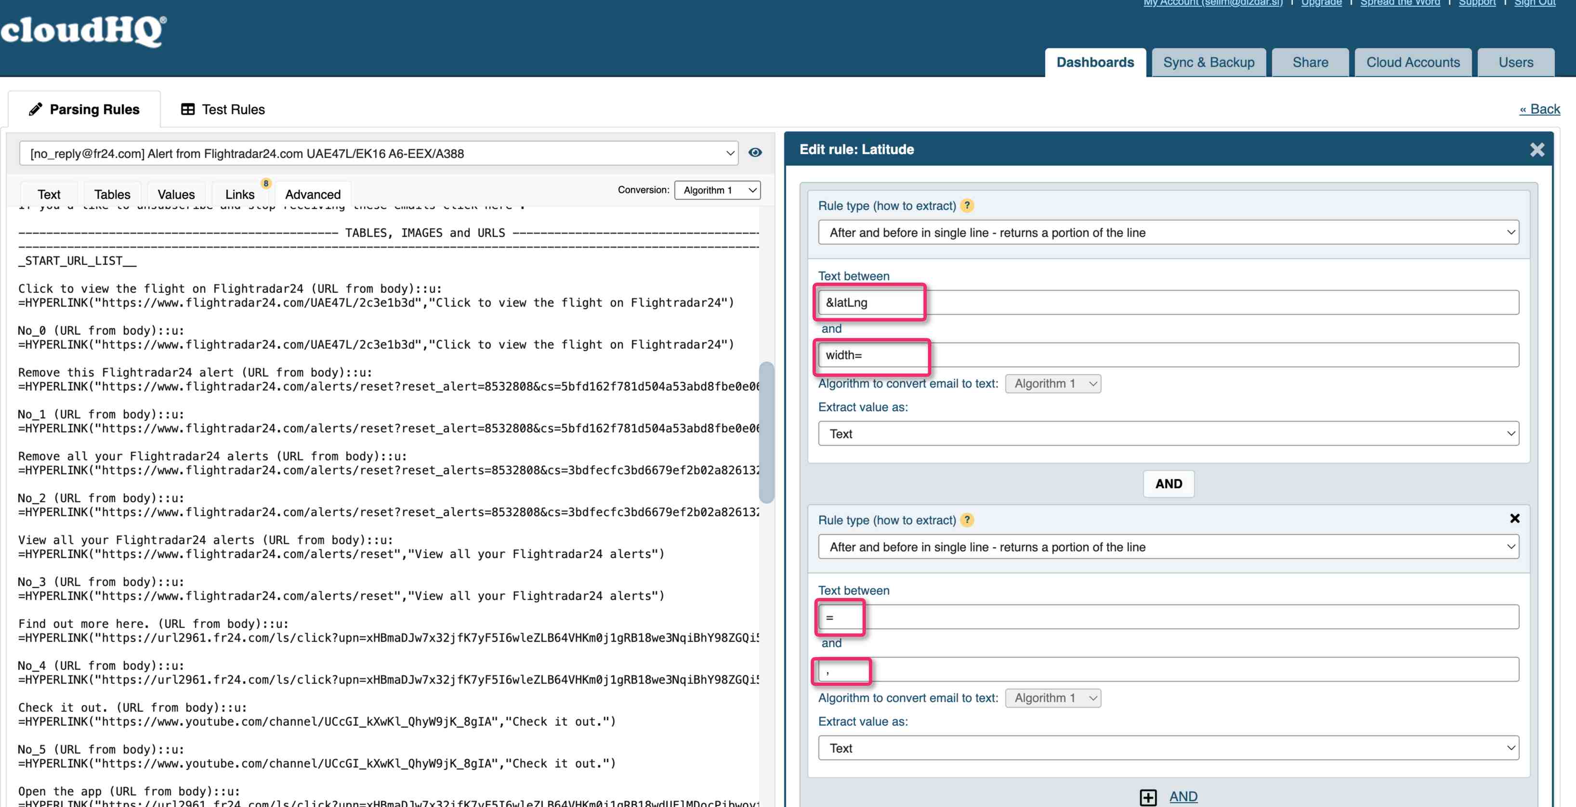Open first Algorithm to convert email dropdown
This screenshot has height=807, width=1576.
pyautogui.click(x=1052, y=384)
